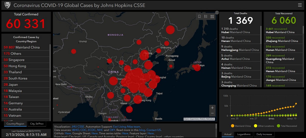Image resolution: width=306 pixels, height=138 pixels.
Task: Open the basemap gallery grid icon
Action: 212,17
